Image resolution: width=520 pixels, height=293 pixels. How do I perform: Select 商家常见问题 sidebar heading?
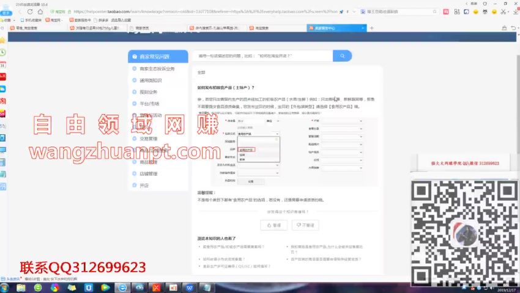(x=158, y=56)
